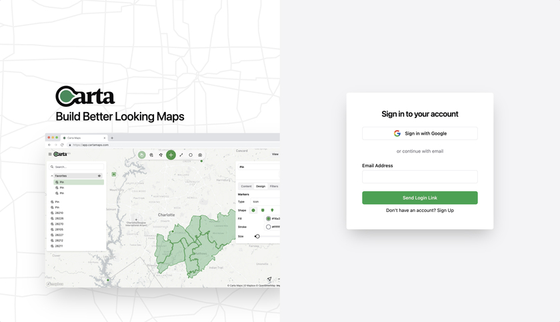
Task: Choose the square marker shape
Action: pyautogui.click(x=263, y=210)
